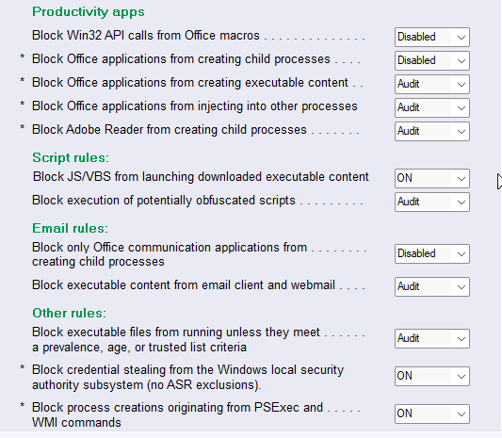Screen dimensions: 502x438
Task: Open Office communication applications rule dropdown
Action: (x=432, y=254)
